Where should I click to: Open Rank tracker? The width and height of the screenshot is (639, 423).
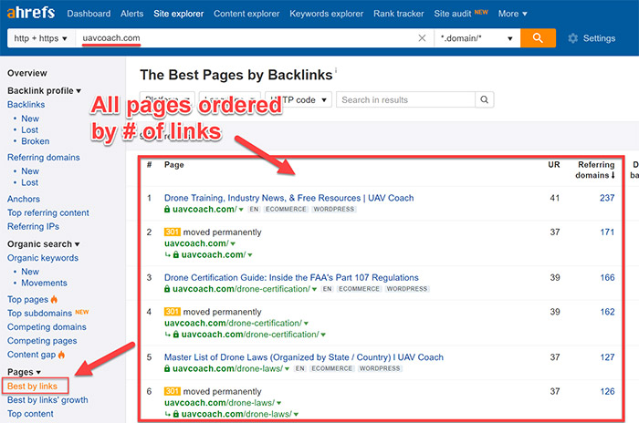pyautogui.click(x=399, y=14)
